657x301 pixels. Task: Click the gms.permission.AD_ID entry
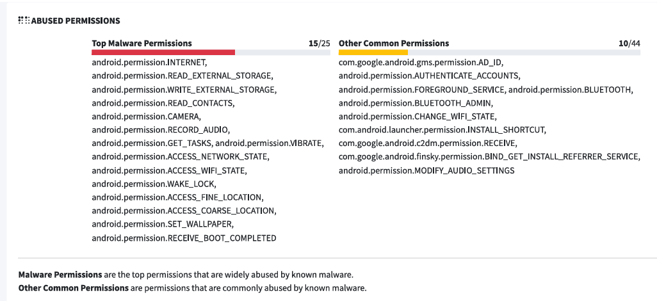click(421, 63)
